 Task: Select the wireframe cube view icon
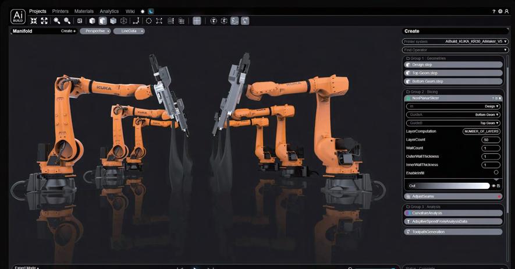123,21
